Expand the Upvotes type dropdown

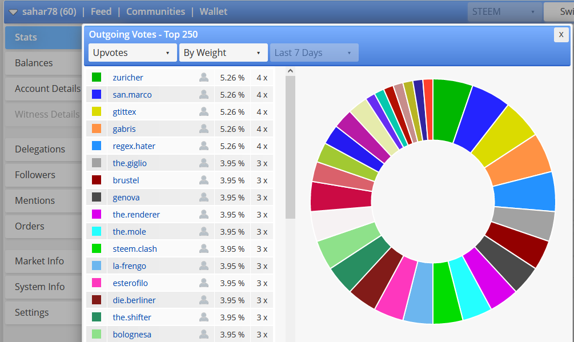coord(133,53)
